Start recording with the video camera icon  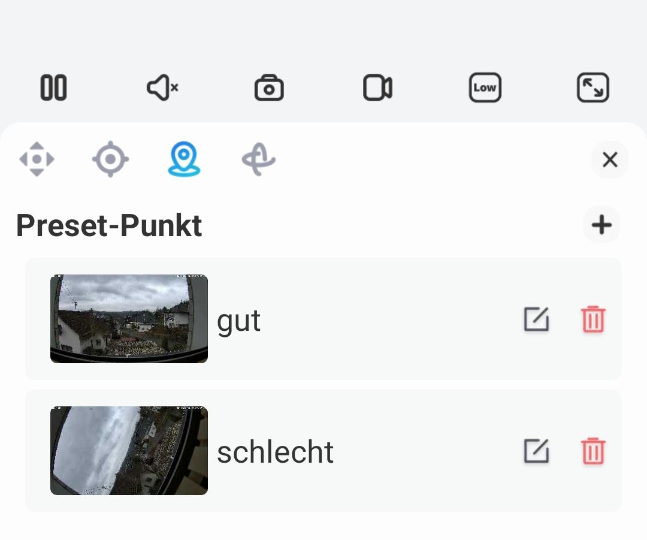tap(377, 88)
